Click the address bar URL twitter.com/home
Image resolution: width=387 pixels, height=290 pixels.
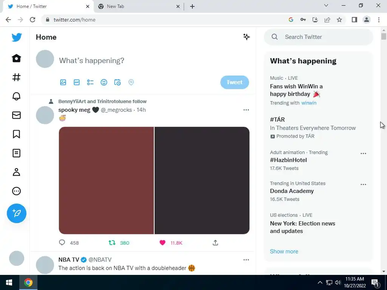point(74,20)
